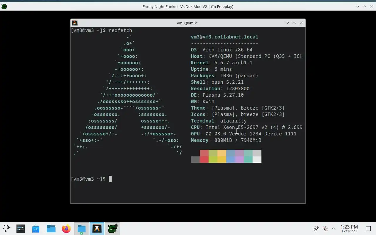
Task: Click the 'WM: KWin' line
Action: click(202, 101)
